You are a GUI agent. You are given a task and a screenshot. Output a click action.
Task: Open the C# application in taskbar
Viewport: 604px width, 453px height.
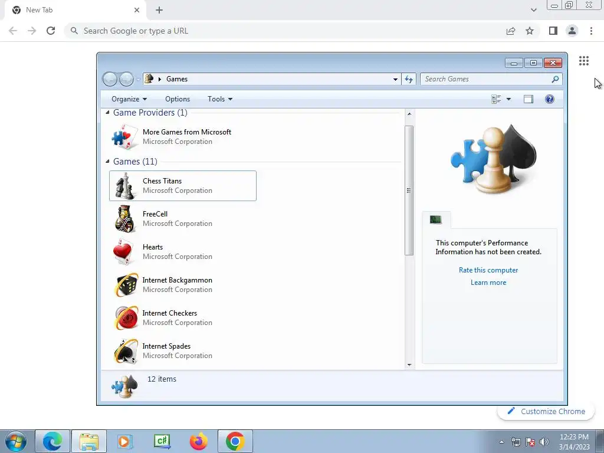tap(162, 441)
